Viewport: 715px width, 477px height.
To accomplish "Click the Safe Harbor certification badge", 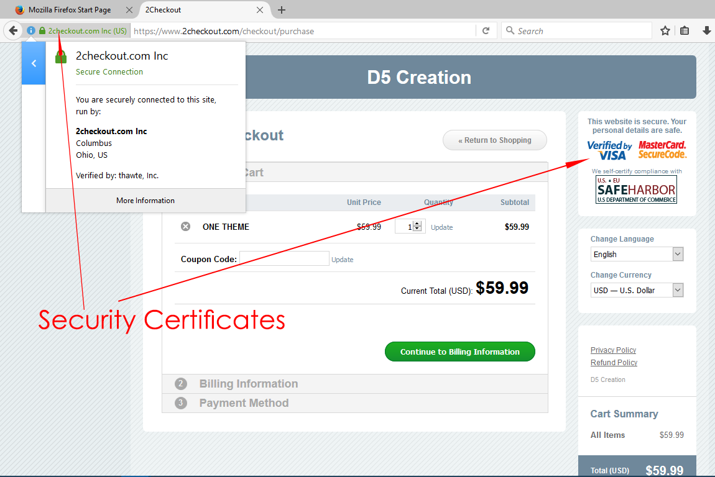I will (636, 189).
